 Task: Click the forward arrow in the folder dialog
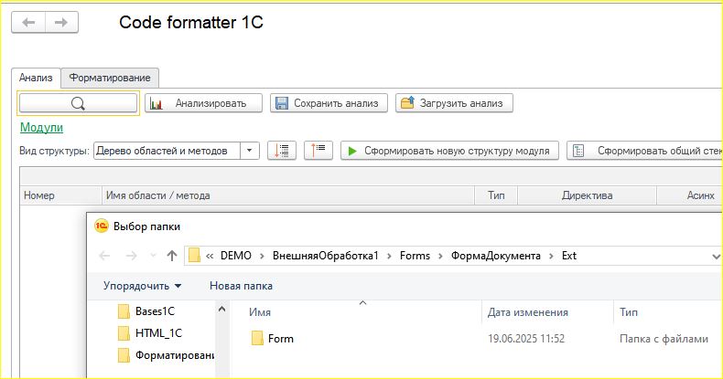tap(132, 256)
